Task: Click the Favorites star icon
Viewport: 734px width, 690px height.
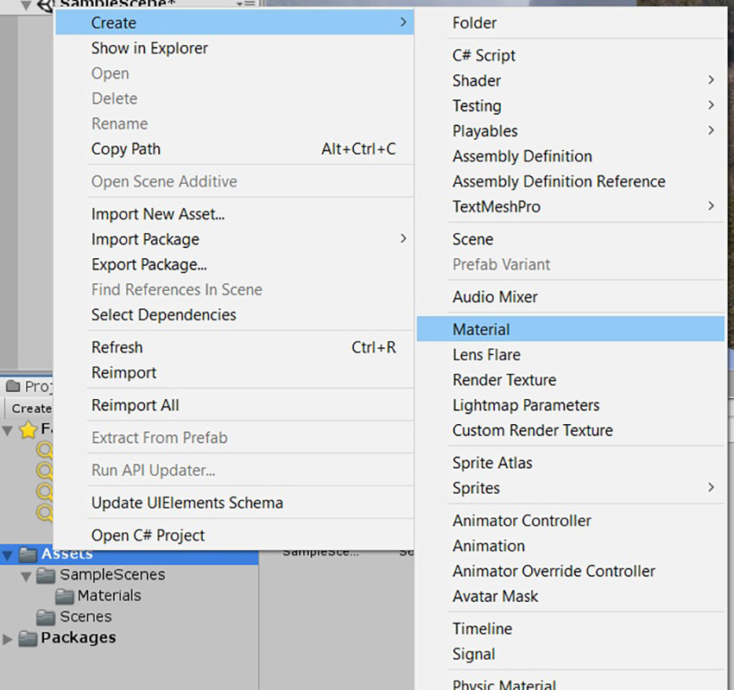Action: pyautogui.click(x=28, y=429)
